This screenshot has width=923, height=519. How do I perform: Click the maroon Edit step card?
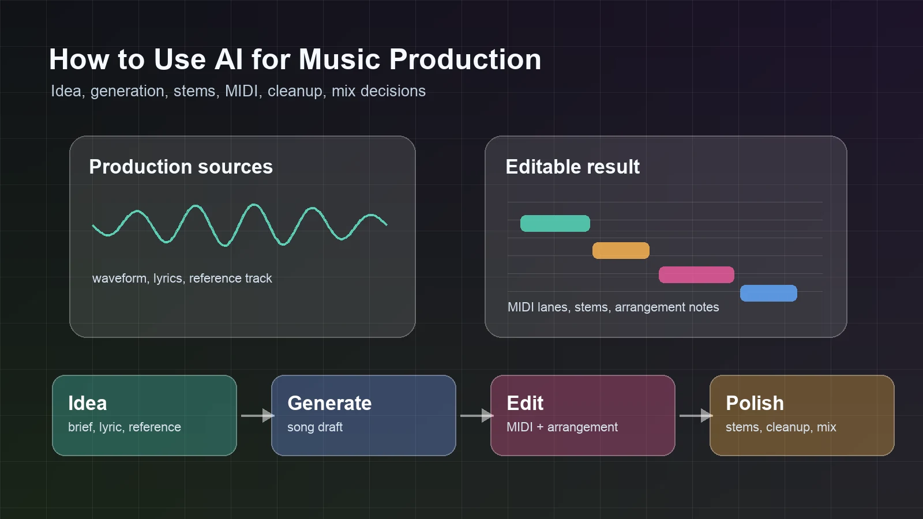[x=583, y=415]
